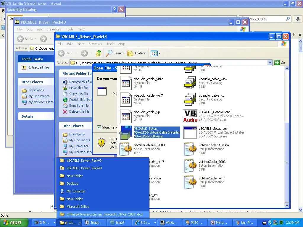Open the Back history dropdown in front window
303x227 pixels.
(x=76, y=53)
